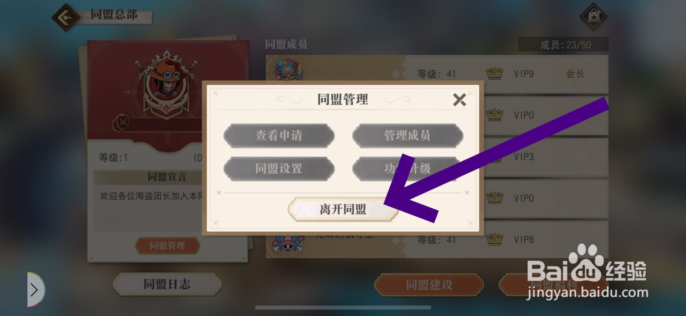Tap the Chopper avatar of leader

pos(288,69)
